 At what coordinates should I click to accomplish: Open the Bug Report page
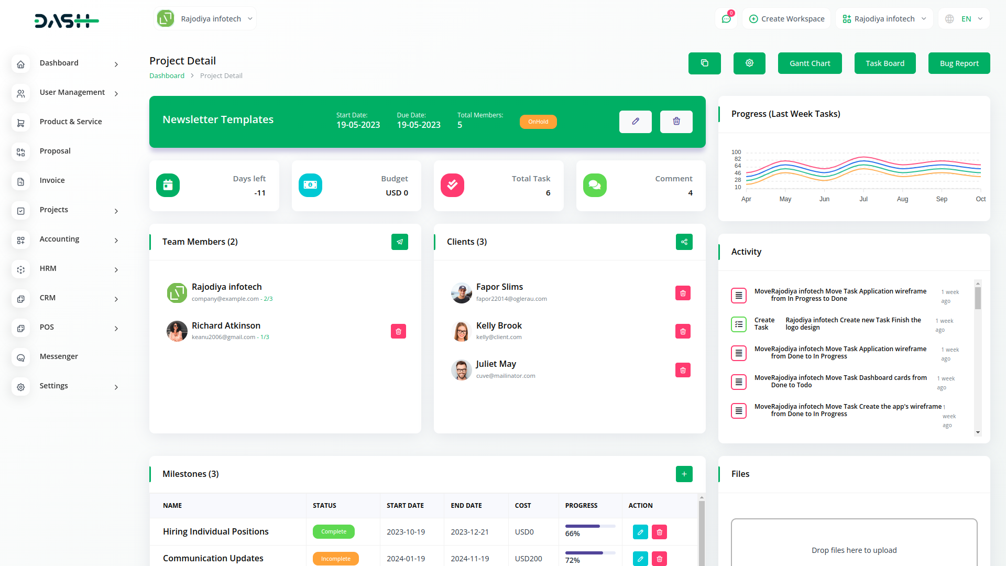(959, 63)
